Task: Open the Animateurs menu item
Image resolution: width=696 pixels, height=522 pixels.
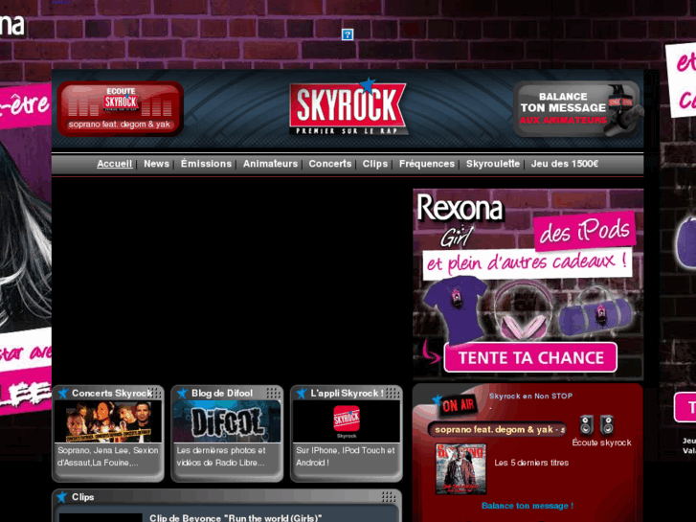Action: [270, 164]
